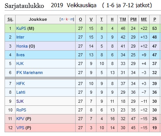The width and height of the screenshot is (161, 136).
Task: Open the SJK team link
Action: click(x=20, y=101)
